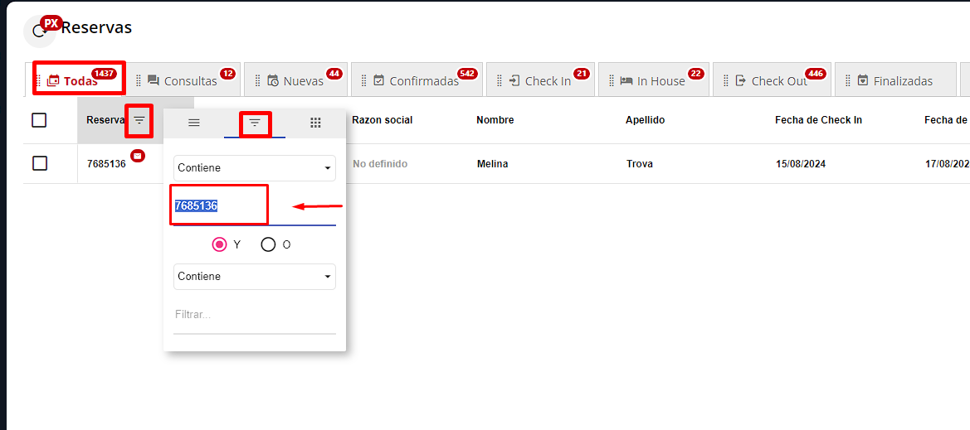
Task: Click the empty 'Filtrar...' input field
Action: [x=254, y=315]
